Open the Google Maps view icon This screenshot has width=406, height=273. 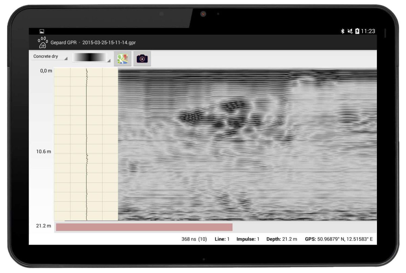point(122,59)
